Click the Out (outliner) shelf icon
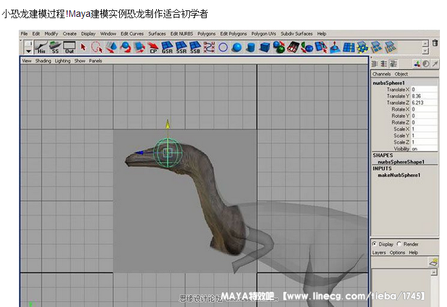Viewport: 447px width, 307px height. [69, 47]
